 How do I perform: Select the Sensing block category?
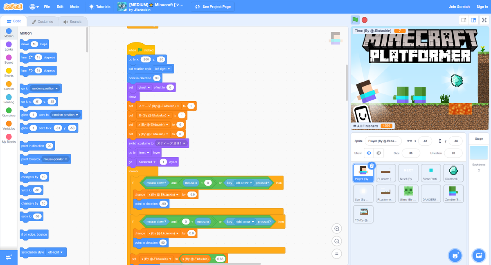tap(9, 99)
